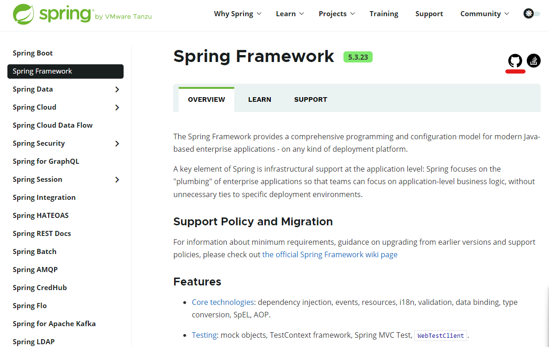This screenshot has width=549, height=347.
Task: Expand the Spring Session submenu chevron
Action: coord(117,180)
